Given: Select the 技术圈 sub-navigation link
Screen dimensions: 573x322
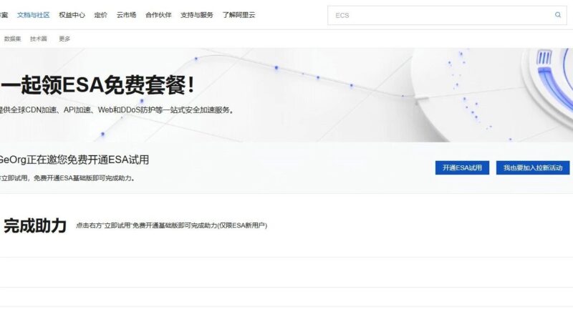Looking at the screenshot, I should (39, 39).
